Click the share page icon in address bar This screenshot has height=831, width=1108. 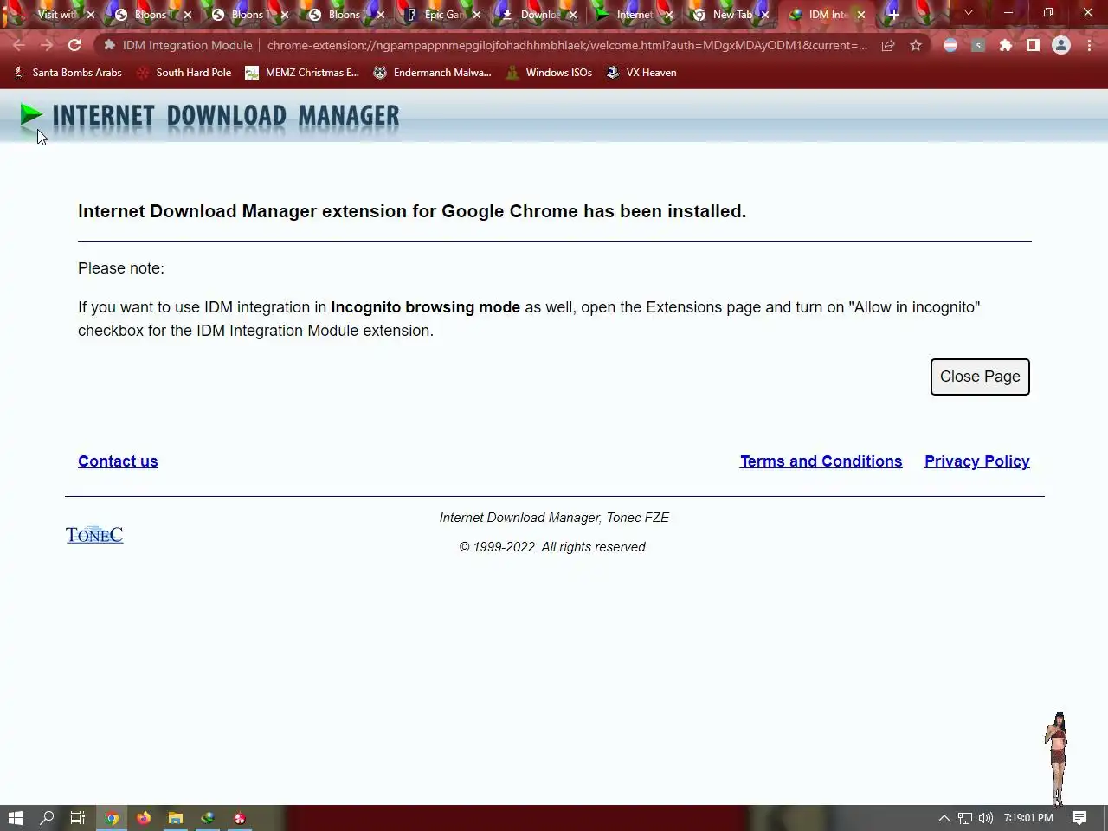click(x=888, y=45)
